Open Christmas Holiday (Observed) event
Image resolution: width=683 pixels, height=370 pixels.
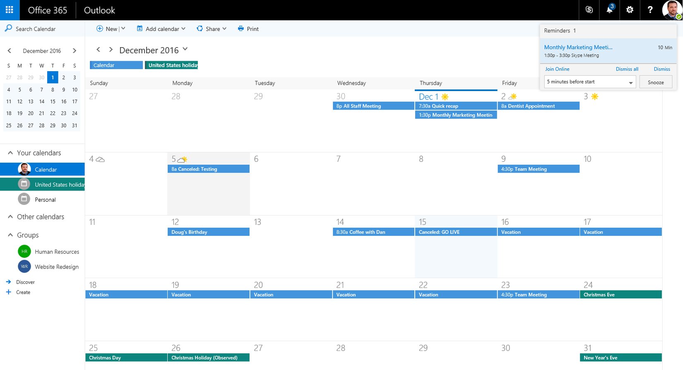(x=209, y=358)
